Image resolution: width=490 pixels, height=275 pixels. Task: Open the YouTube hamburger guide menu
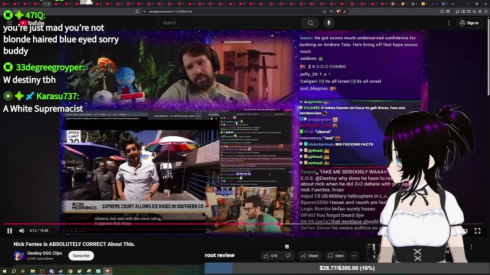pyautogui.click(x=10, y=23)
